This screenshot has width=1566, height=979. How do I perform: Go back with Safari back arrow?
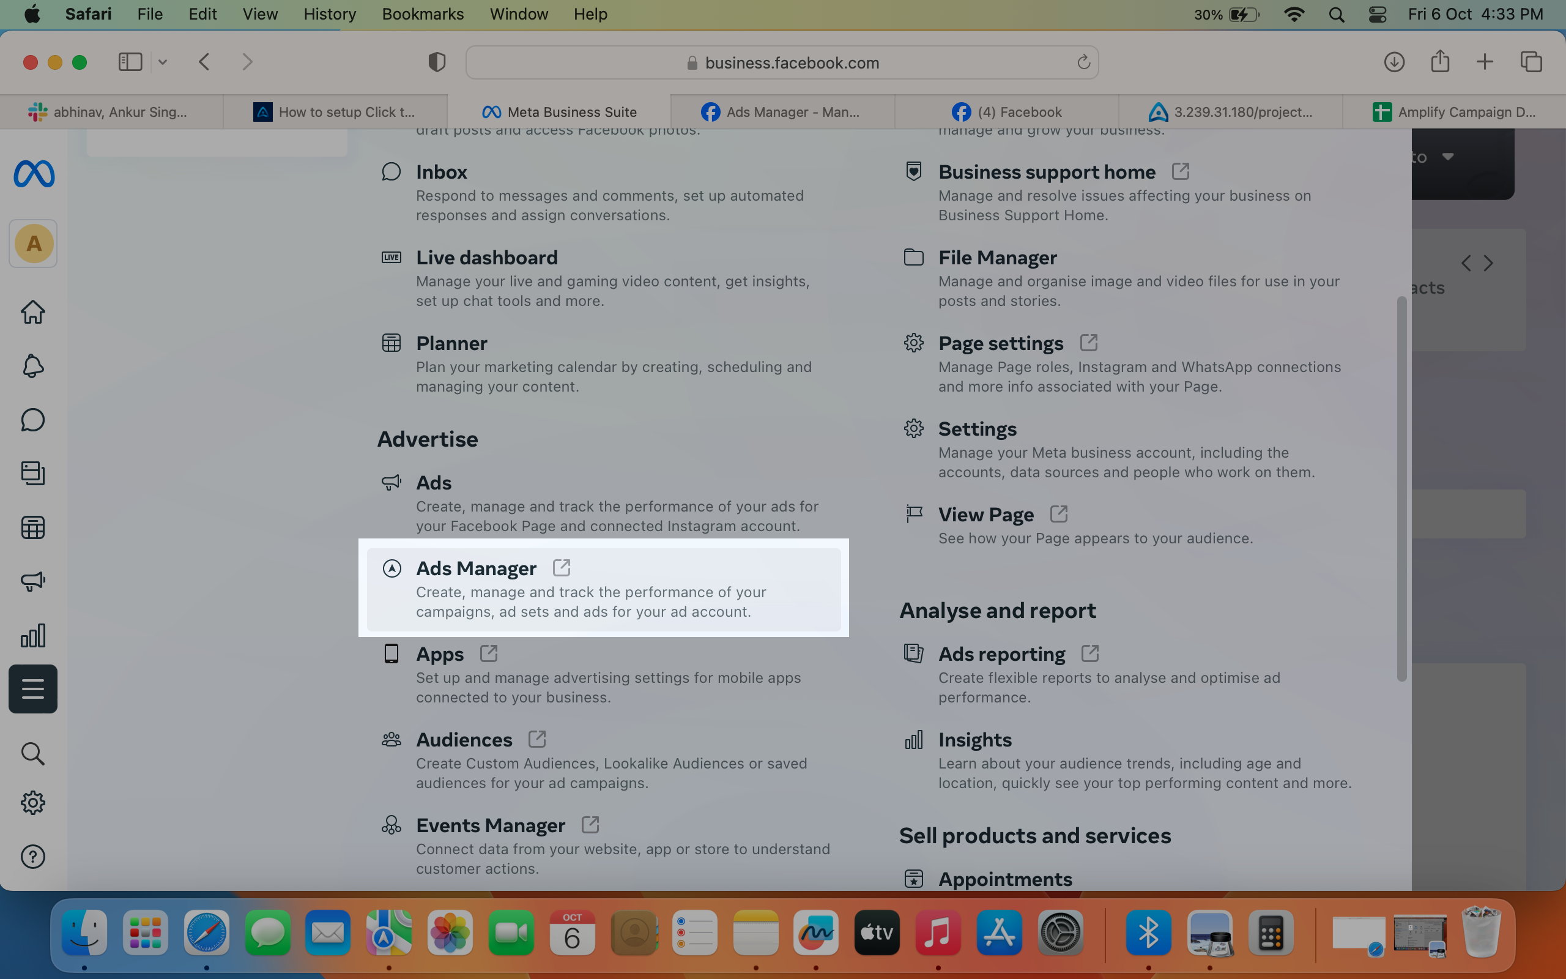coord(204,62)
